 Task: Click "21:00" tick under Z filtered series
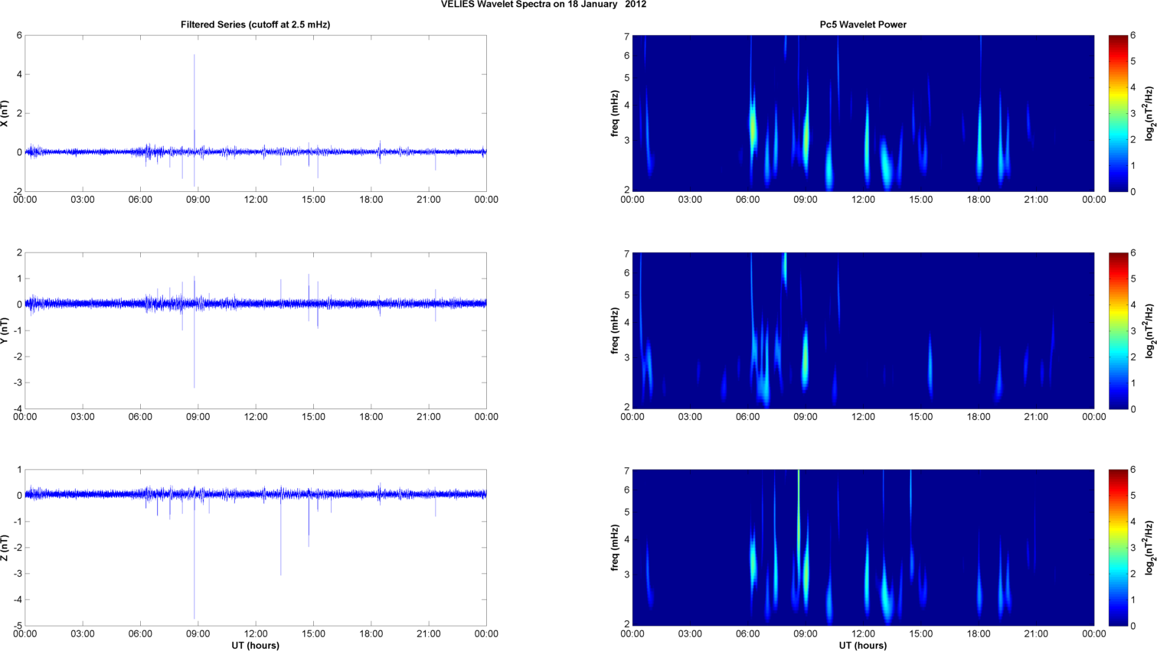[429, 634]
